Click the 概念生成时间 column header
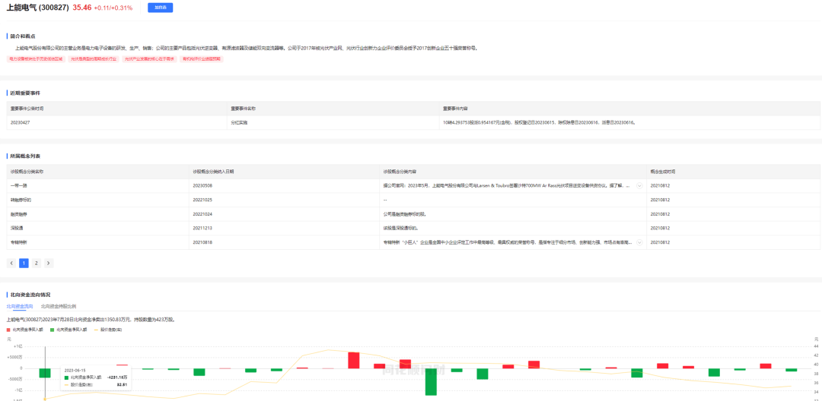 coord(733,172)
